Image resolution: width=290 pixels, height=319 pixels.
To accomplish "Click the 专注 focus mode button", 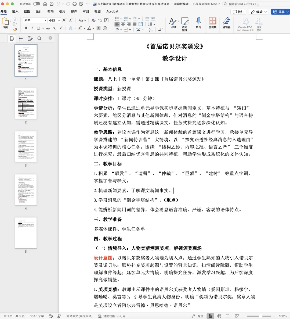I will [198, 316].
